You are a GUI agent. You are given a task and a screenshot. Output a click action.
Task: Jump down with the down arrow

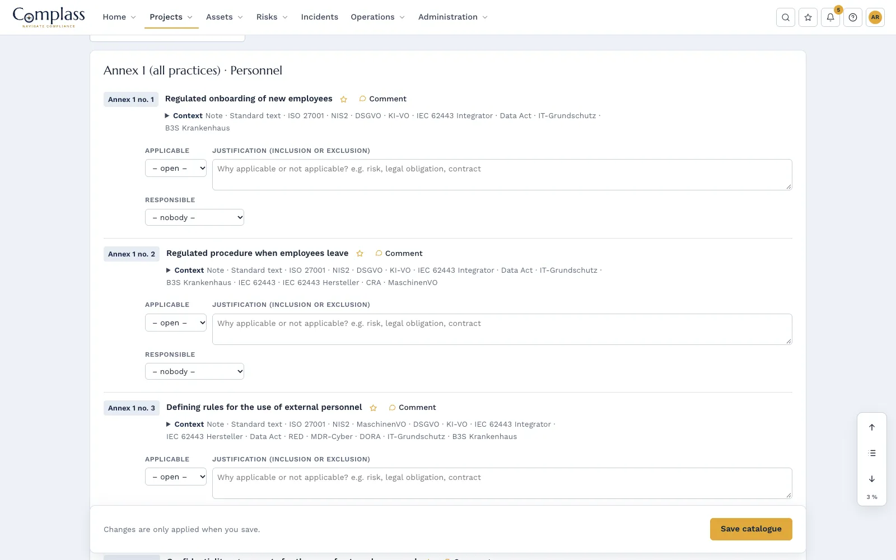[872, 479]
